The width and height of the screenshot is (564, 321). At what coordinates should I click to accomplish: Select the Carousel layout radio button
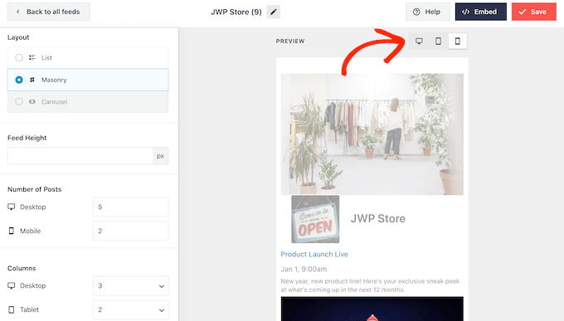pyautogui.click(x=19, y=101)
